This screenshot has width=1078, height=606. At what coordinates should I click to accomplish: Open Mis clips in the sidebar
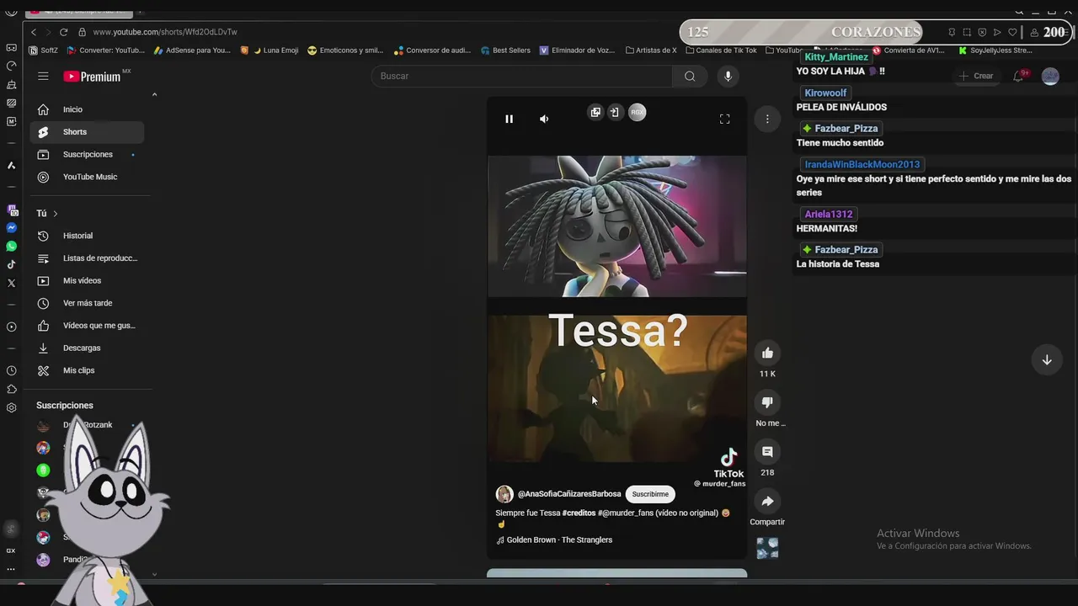87,370
